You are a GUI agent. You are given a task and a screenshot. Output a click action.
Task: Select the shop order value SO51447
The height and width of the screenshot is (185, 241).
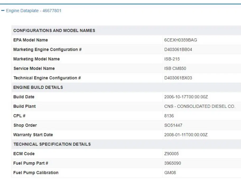pos(173,125)
